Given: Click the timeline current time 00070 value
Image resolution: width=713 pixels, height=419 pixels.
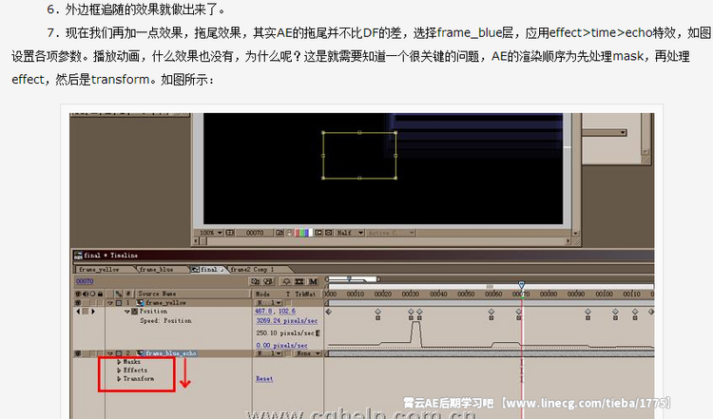Looking at the screenshot, I should [x=85, y=281].
